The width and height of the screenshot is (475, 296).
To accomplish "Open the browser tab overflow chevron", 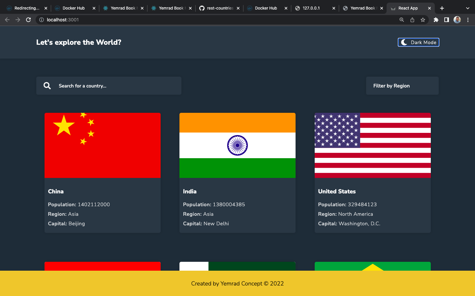I will [468, 8].
